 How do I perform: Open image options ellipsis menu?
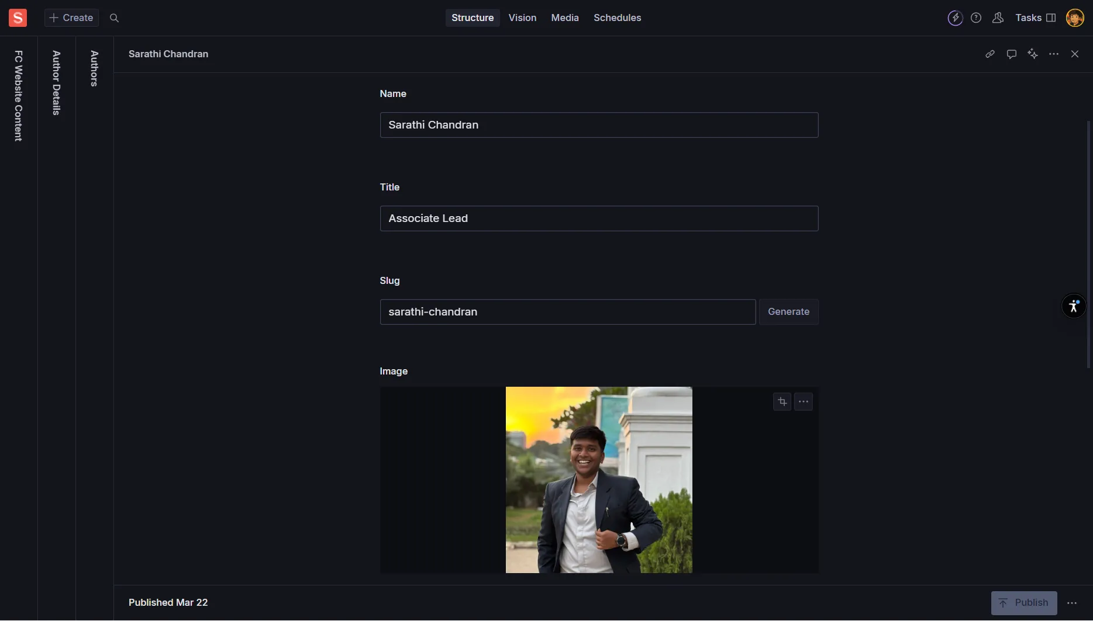804,402
